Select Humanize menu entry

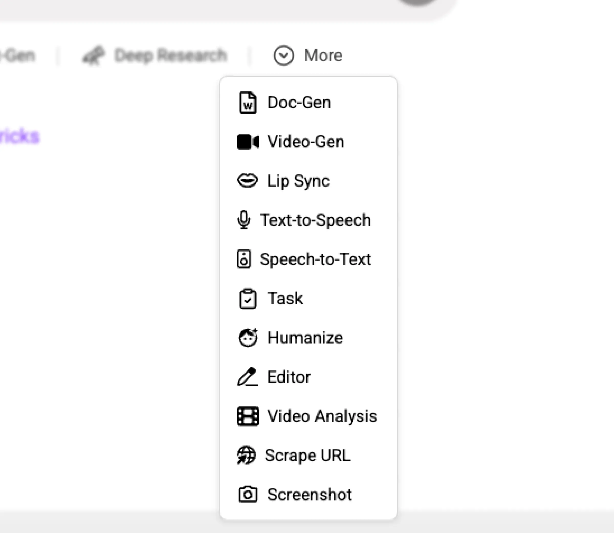tap(305, 338)
